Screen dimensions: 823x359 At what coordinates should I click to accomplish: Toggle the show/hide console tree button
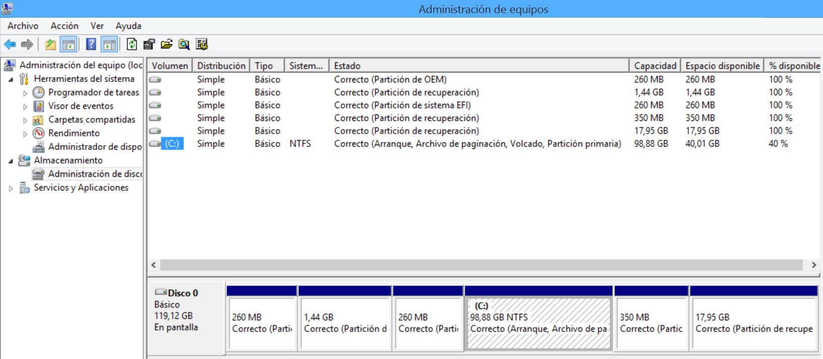coord(69,44)
